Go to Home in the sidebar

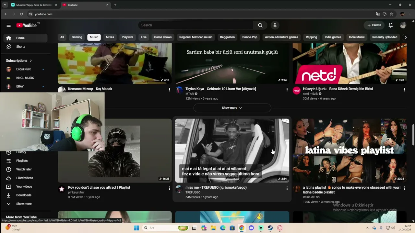(x=25, y=38)
